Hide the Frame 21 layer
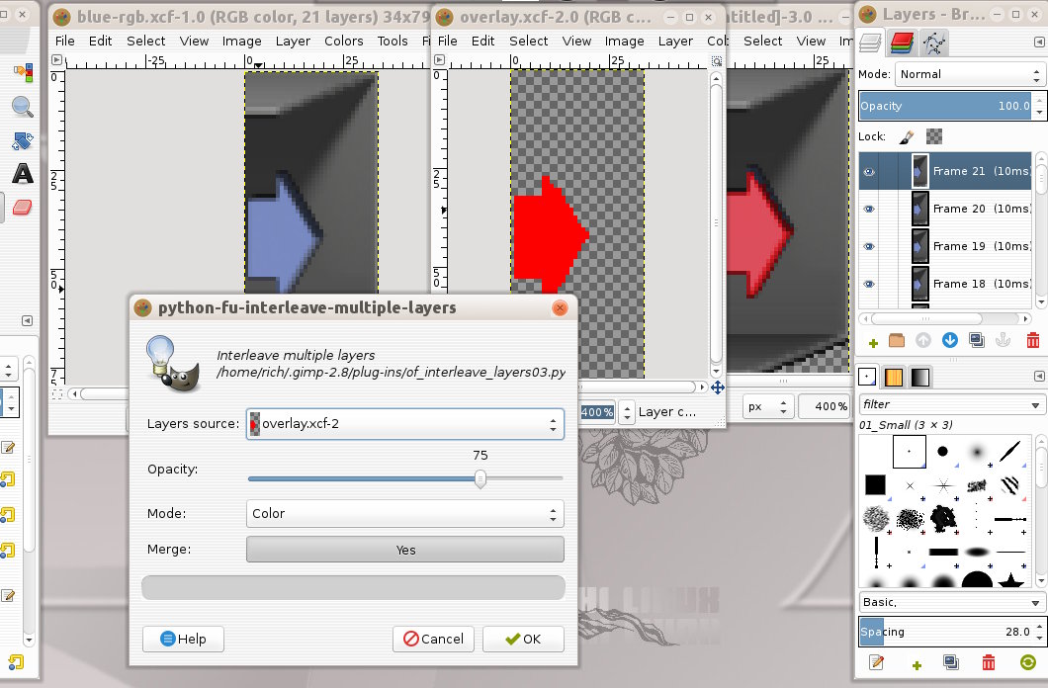 tap(869, 171)
